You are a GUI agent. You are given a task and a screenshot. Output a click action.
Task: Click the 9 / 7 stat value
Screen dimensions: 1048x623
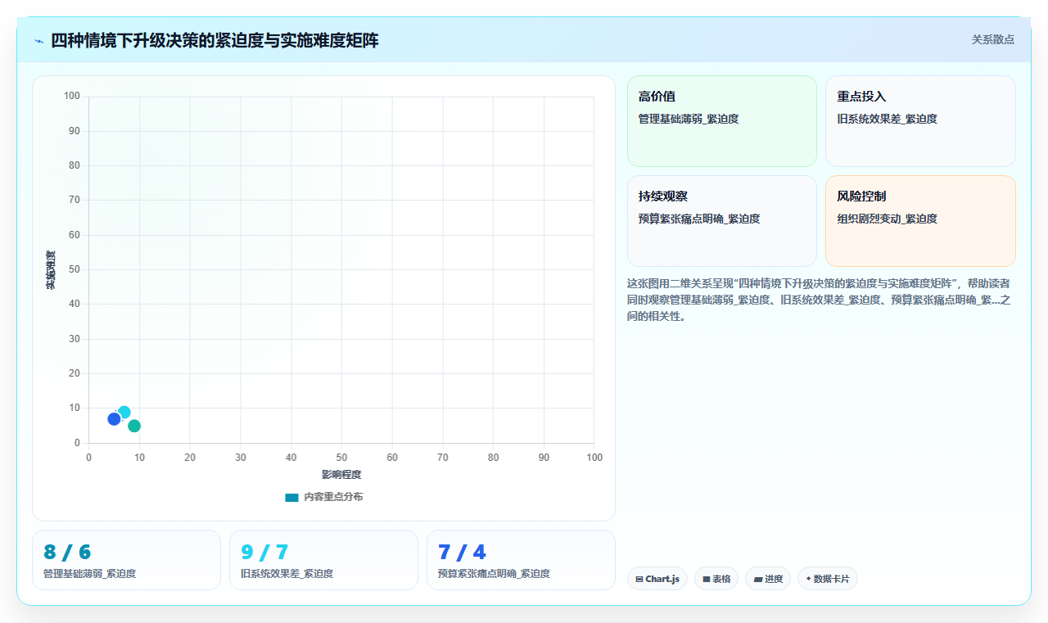tap(264, 553)
